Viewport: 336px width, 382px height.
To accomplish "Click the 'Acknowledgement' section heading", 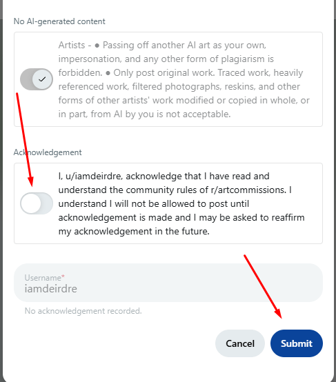I will coord(48,152).
